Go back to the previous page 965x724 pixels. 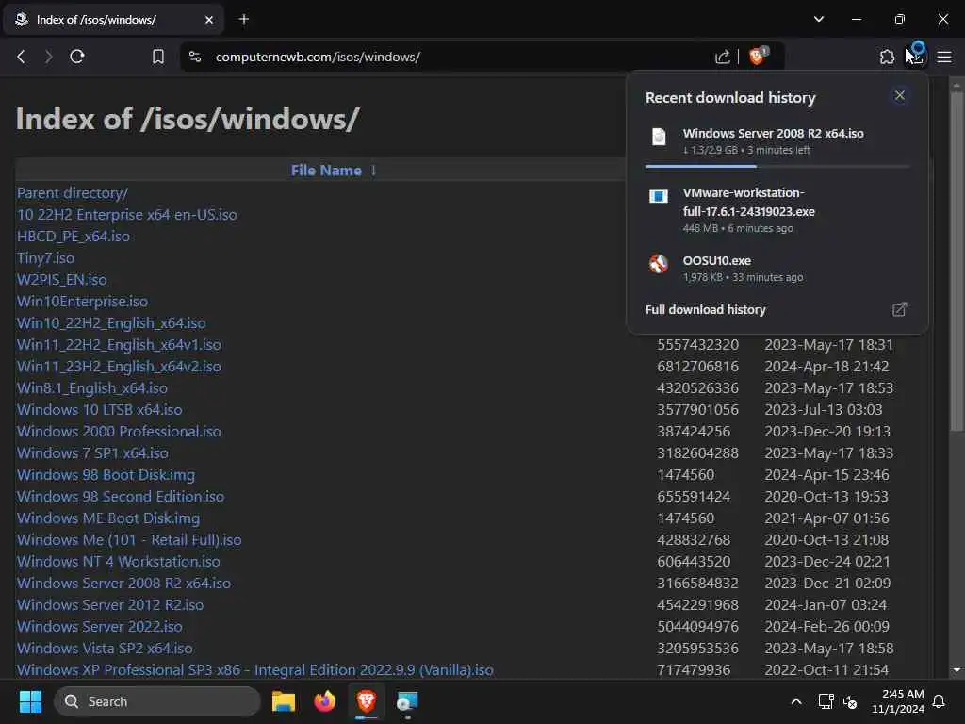(x=21, y=57)
